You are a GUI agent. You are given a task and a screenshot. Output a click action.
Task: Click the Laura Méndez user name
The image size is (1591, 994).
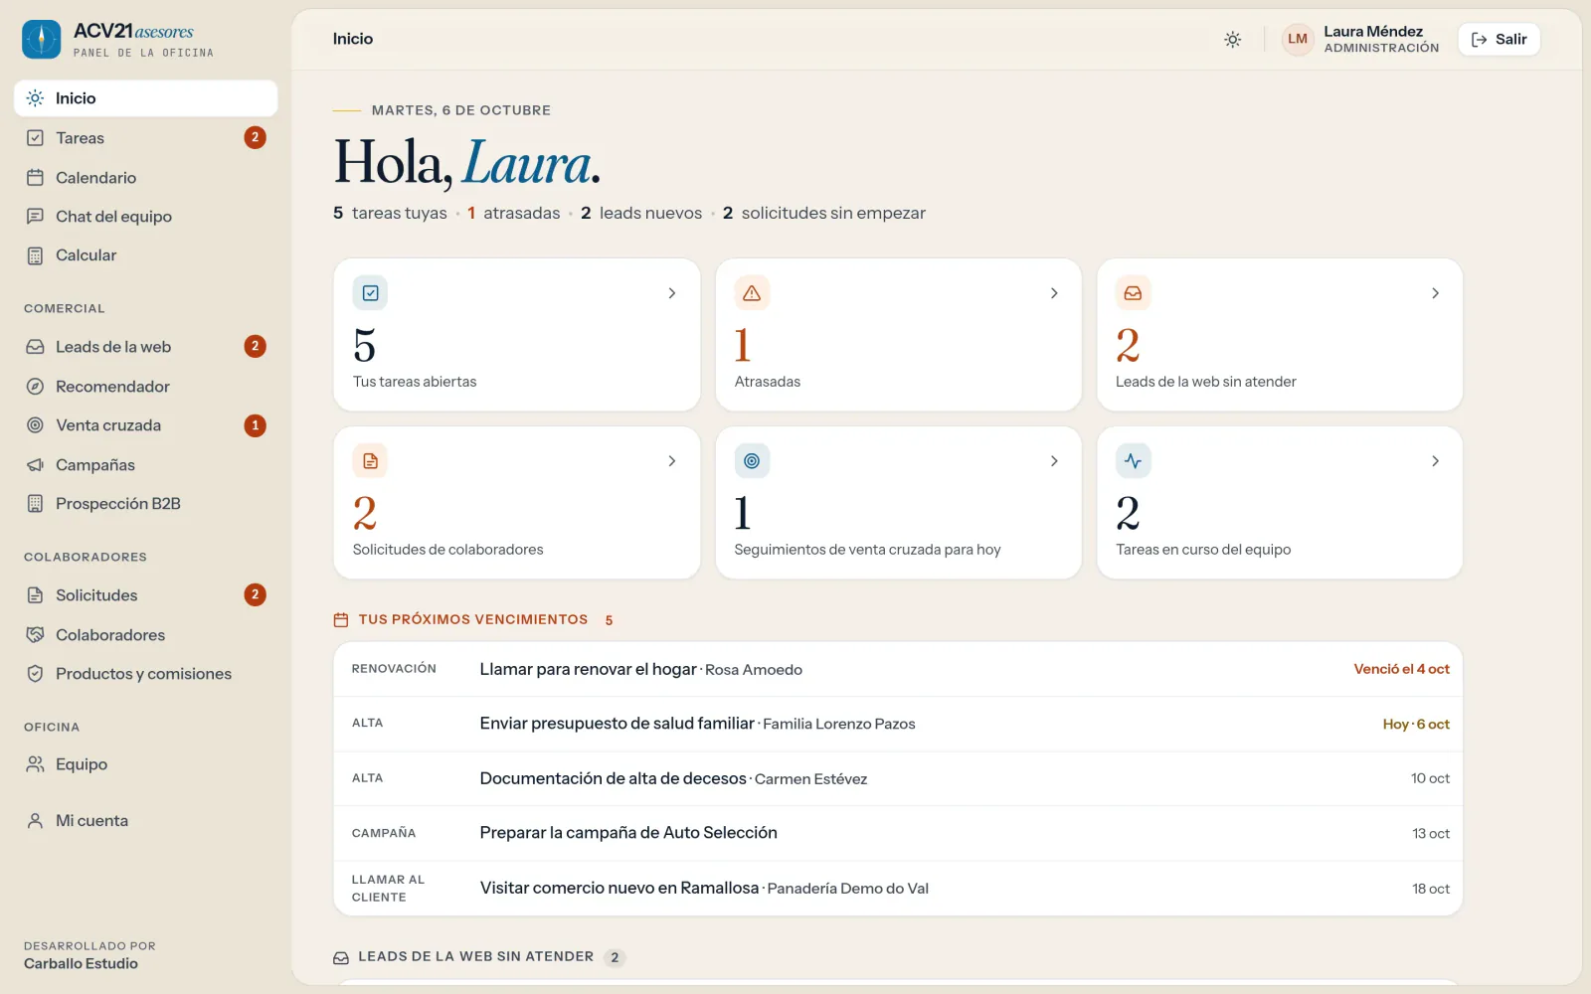click(1373, 32)
